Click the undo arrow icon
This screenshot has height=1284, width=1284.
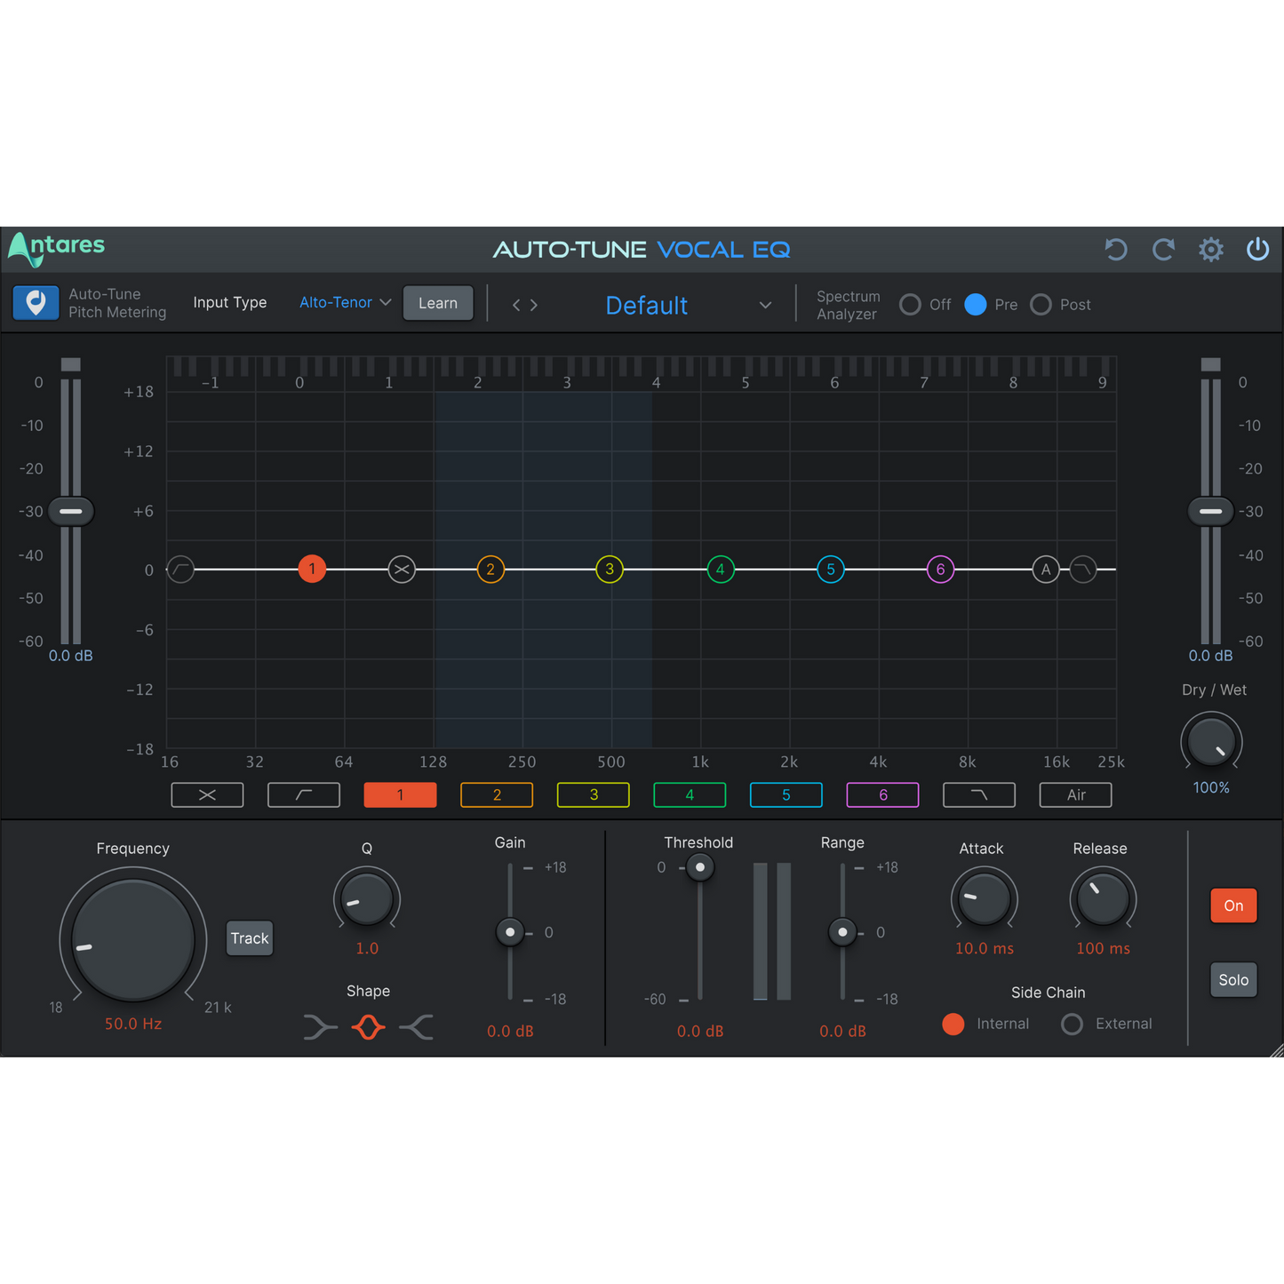tap(1116, 250)
